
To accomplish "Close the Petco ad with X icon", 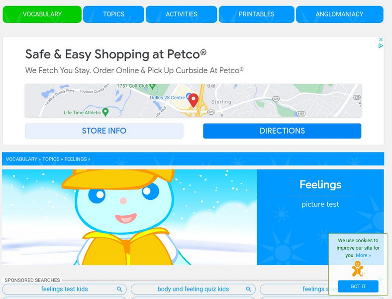I will point(381,39).
